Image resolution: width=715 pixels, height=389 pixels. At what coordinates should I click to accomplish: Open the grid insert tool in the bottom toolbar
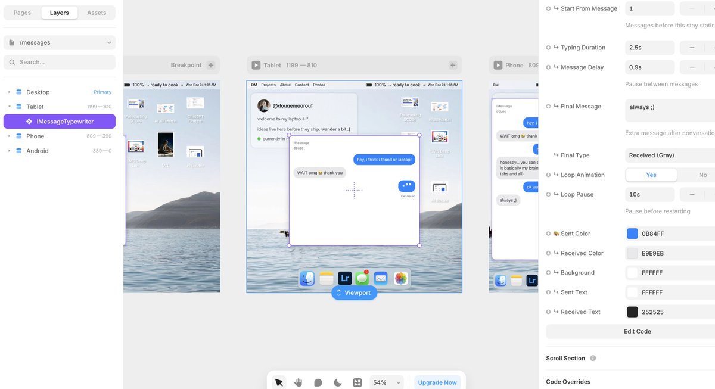pos(357,382)
